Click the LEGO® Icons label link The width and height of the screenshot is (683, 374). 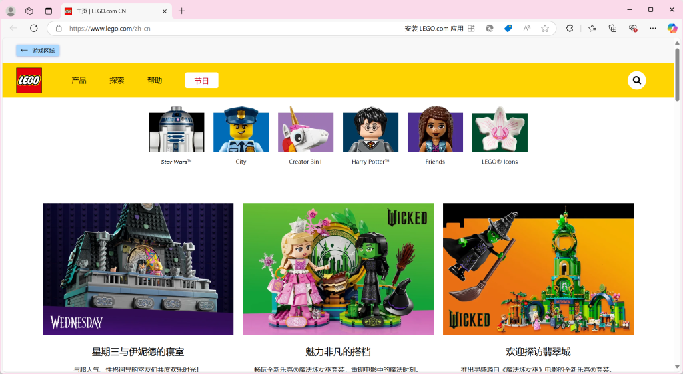point(500,162)
